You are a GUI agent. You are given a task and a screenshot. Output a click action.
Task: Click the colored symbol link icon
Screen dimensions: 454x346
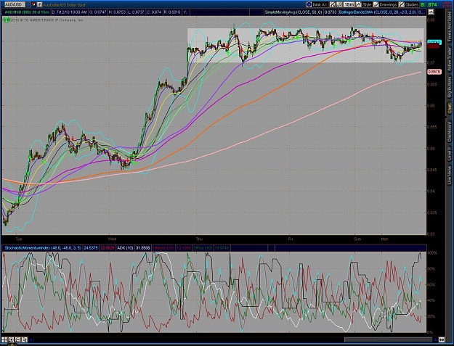tap(33, 4)
